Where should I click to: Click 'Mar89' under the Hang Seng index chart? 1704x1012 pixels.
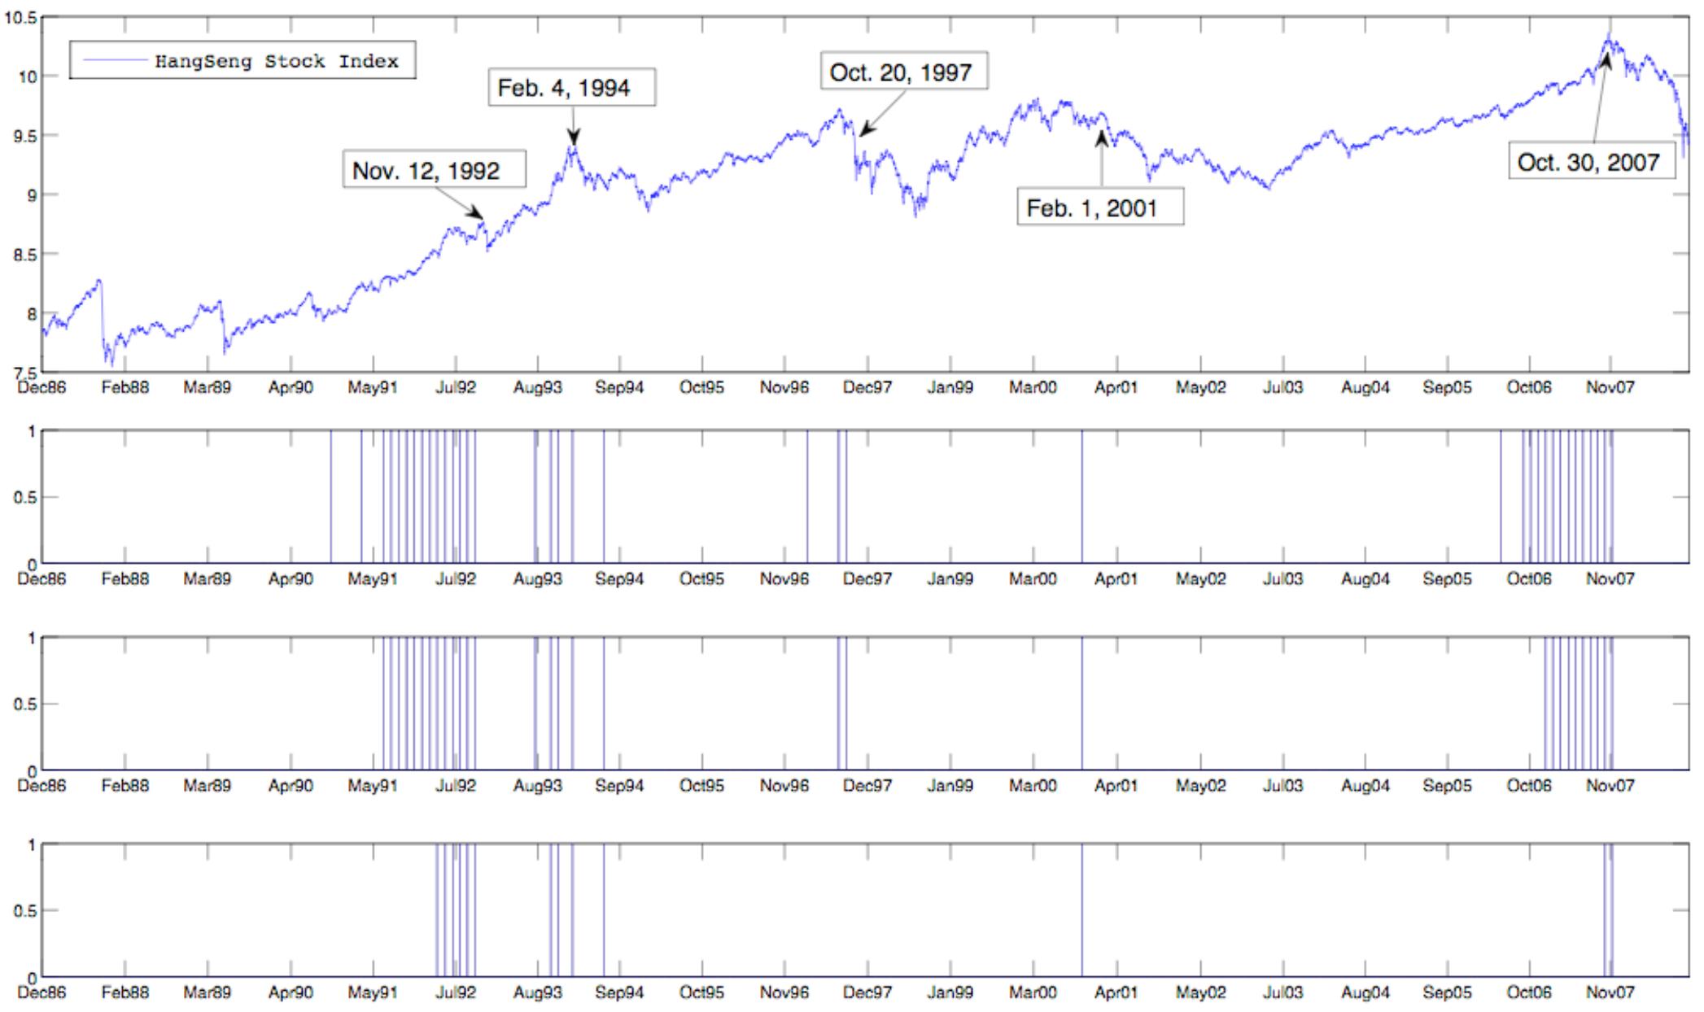coord(207,388)
